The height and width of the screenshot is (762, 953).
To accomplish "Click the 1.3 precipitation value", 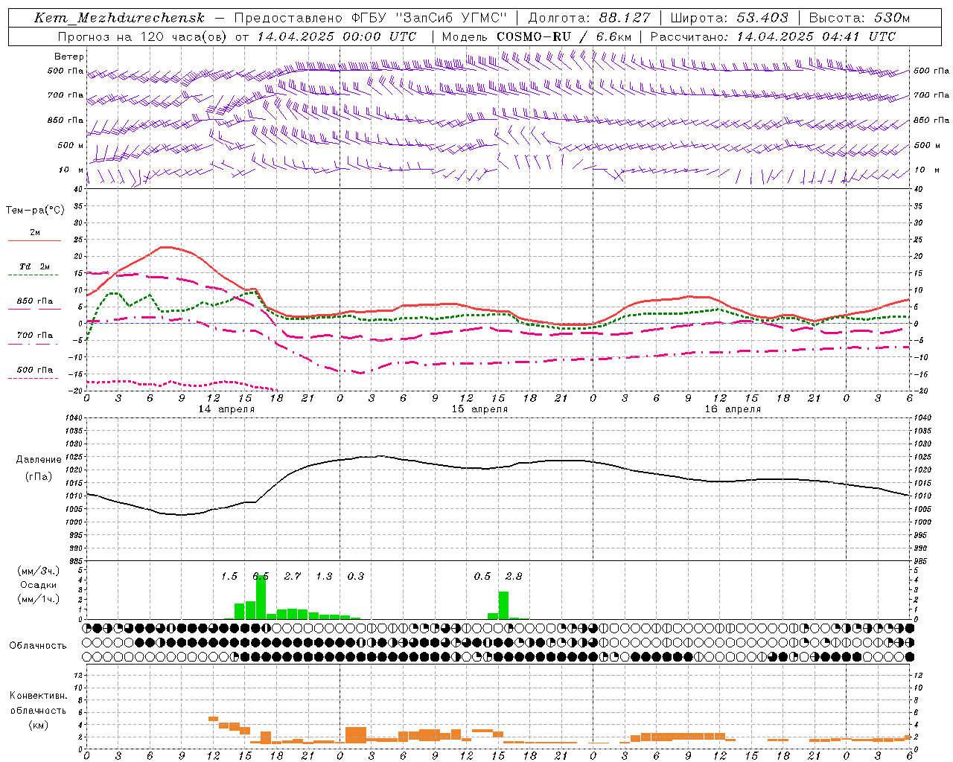I will pyautogui.click(x=325, y=576).
